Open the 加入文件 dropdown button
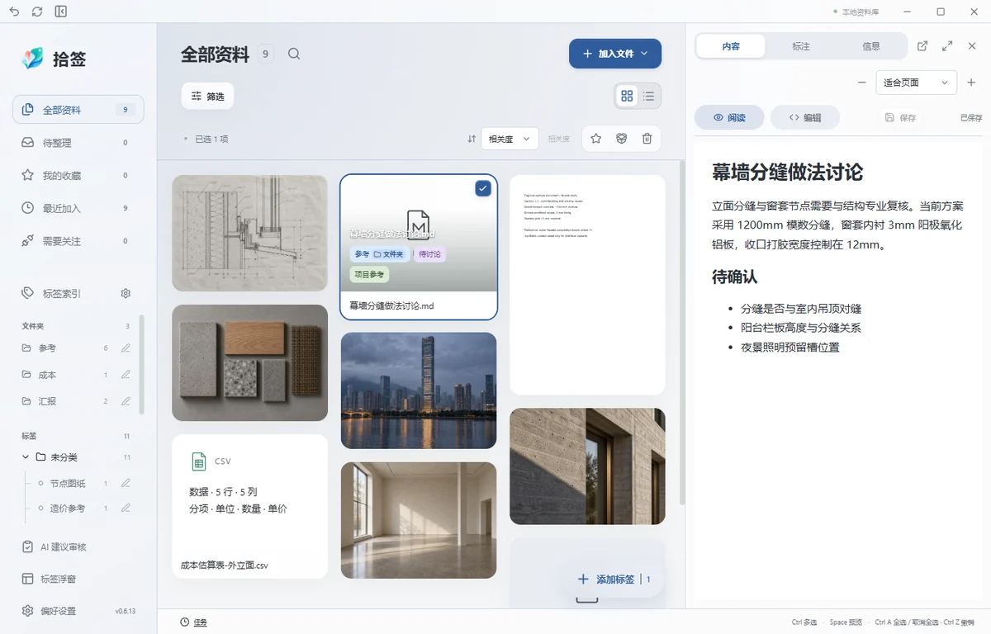The width and height of the screenshot is (991, 634). click(615, 54)
